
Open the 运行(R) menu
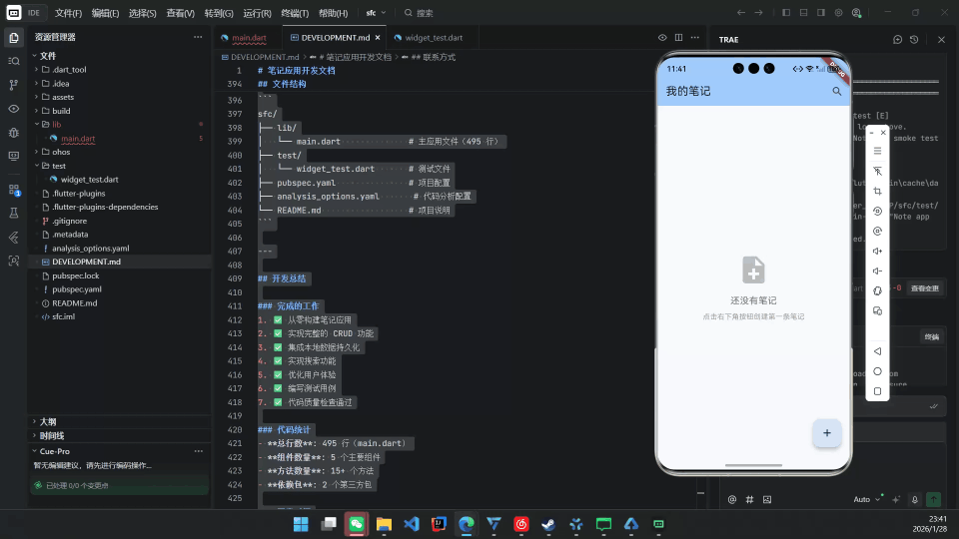tap(257, 13)
